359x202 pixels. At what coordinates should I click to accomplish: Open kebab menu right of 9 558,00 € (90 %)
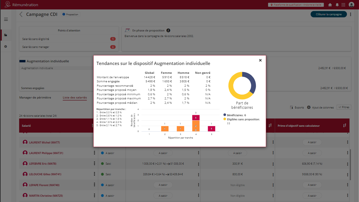[348, 174]
